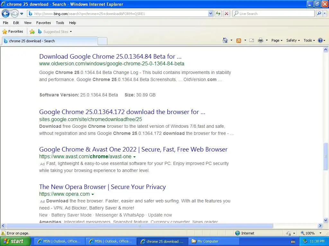
Task: Expand the avast.com URL dropdown arrow
Action: [135, 157]
